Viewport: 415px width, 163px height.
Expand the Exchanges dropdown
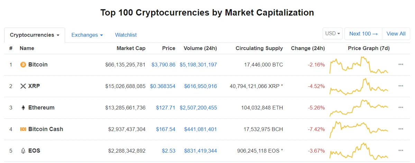[87, 35]
